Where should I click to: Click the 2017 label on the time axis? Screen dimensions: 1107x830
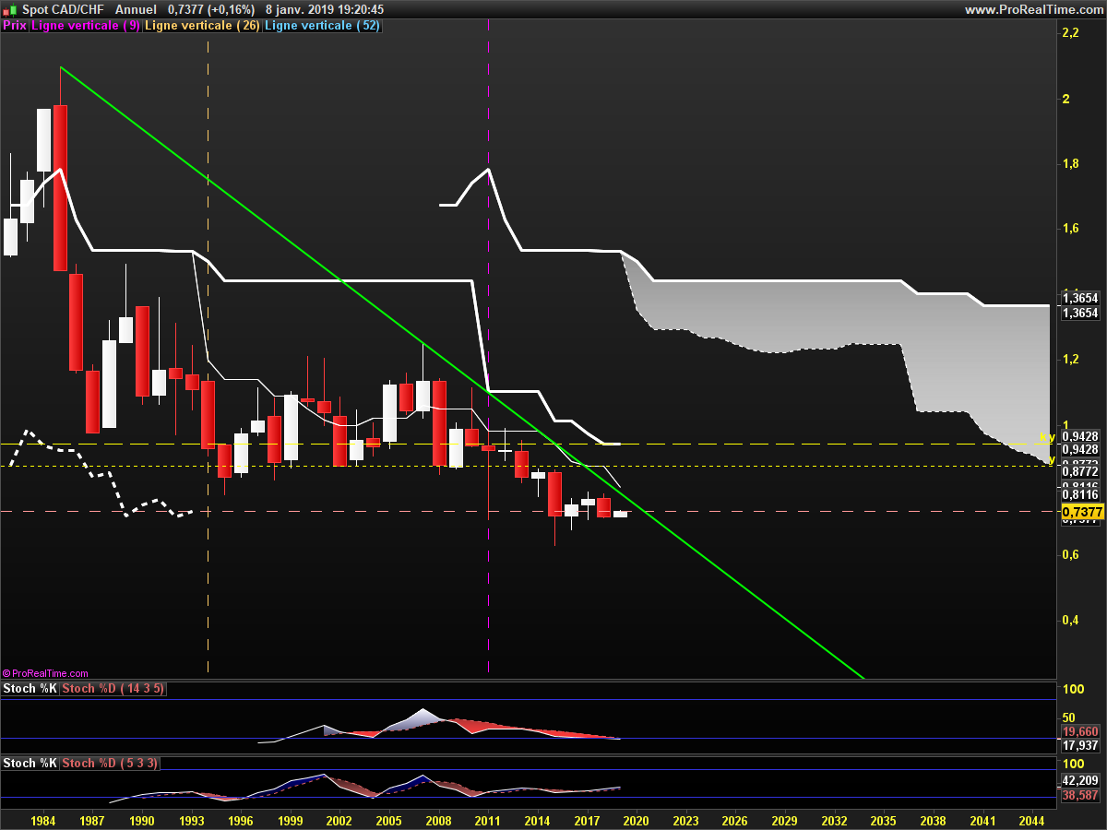tap(587, 819)
